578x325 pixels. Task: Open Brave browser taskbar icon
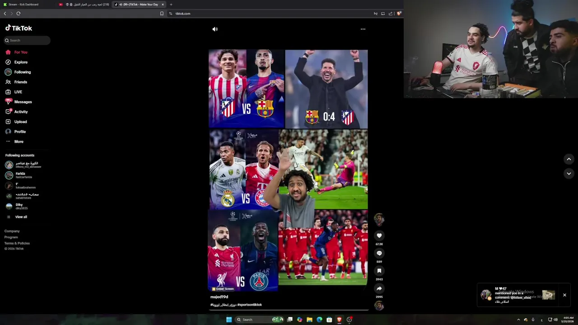pos(339,320)
